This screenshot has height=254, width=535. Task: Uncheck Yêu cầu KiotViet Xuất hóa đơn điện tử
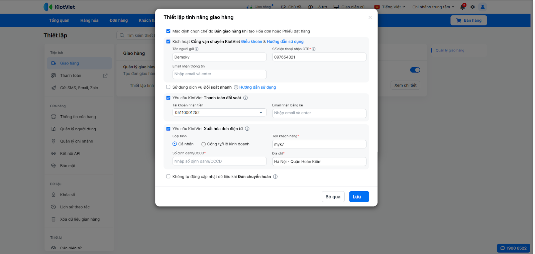click(168, 129)
